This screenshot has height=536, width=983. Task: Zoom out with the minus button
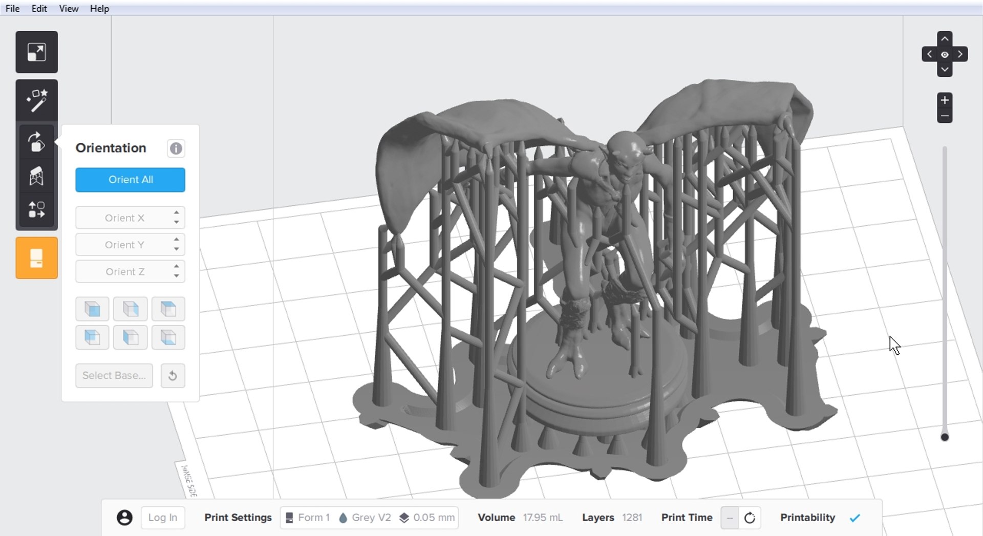[945, 116]
